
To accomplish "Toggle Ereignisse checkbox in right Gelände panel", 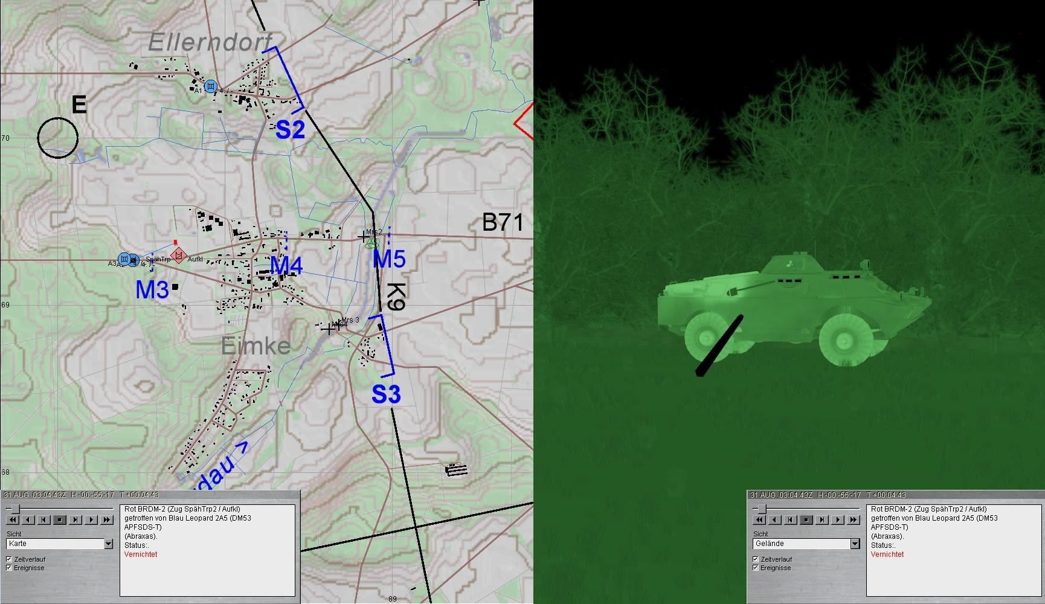I will 756,568.
